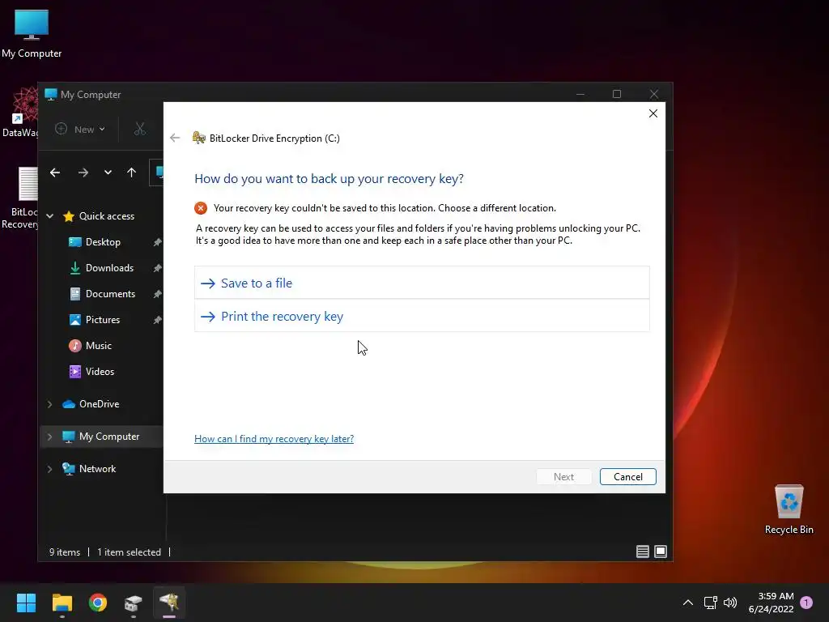Click pin icon beside Documents

(158, 294)
